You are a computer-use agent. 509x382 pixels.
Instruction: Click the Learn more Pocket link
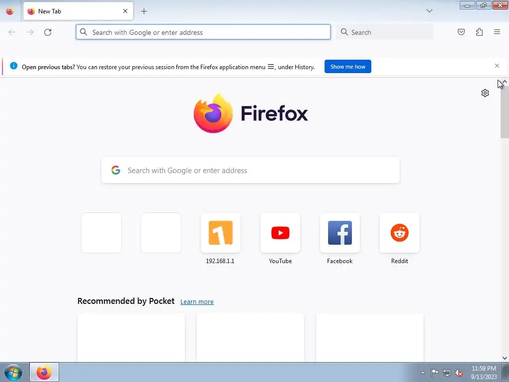tap(197, 302)
